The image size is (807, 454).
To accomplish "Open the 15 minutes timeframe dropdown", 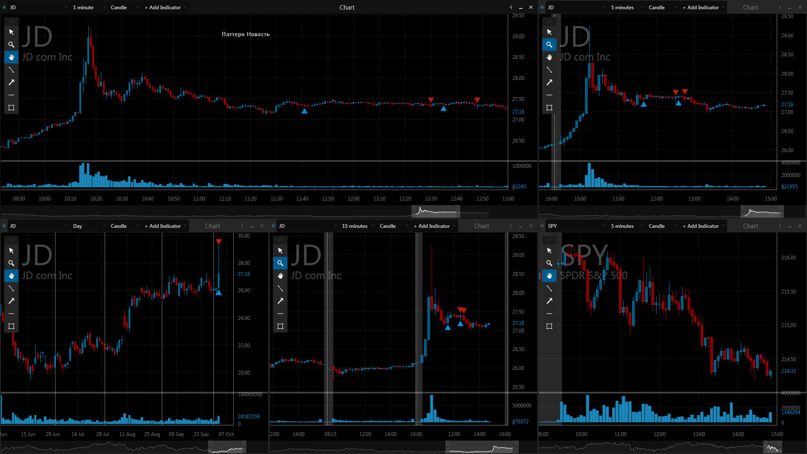I will (357, 226).
